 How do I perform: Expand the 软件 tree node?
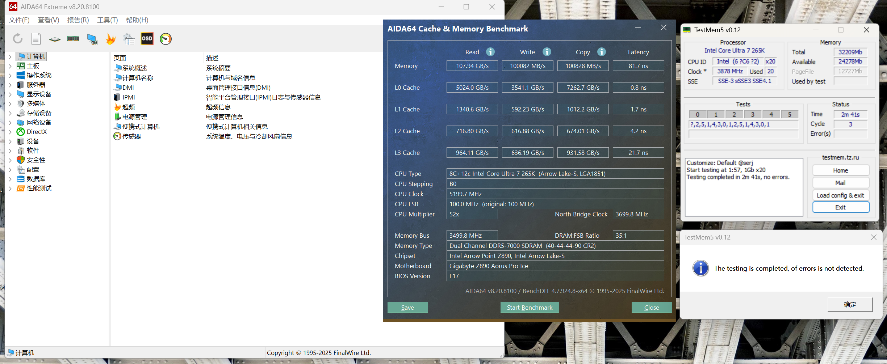point(10,151)
